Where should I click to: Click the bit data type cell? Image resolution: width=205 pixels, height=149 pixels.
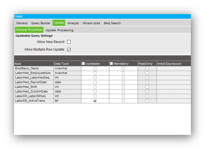click(x=67, y=101)
